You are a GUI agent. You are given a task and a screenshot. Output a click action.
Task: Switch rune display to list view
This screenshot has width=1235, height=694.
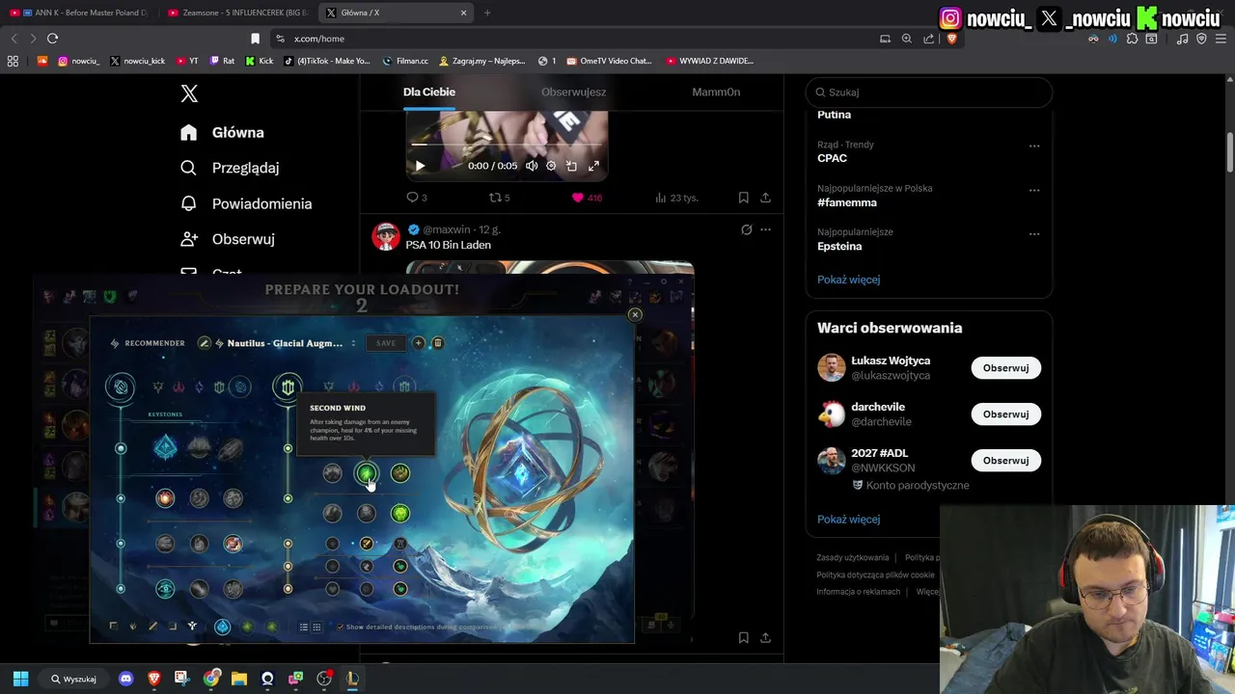coord(303,627)
